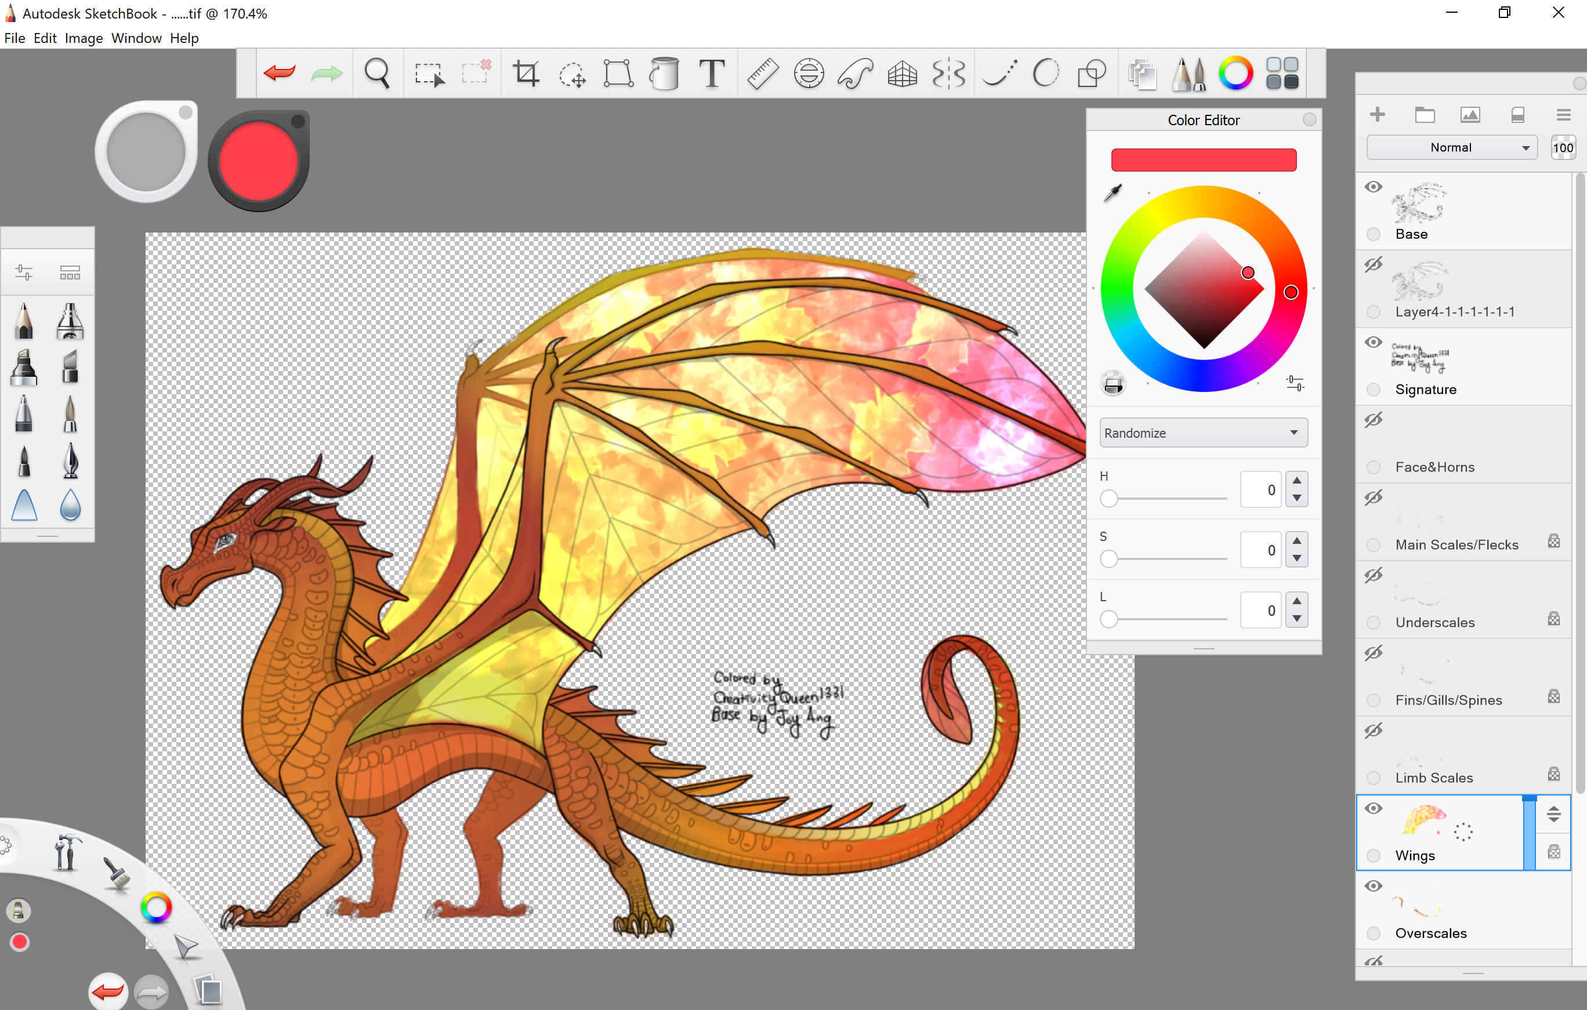Hide the Base layer
This screenshot has width=1587, height=1010.
(1374, 187)
